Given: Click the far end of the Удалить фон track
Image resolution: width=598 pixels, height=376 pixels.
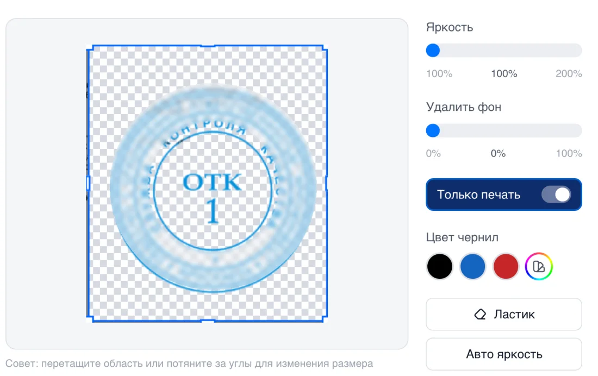Looking at the screenshot, I should 577,130.
